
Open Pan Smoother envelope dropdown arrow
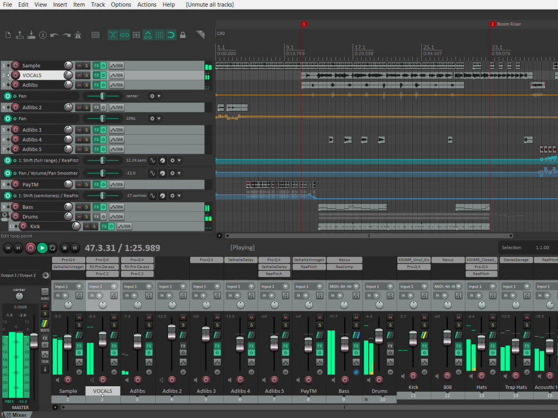click(179, 173)
